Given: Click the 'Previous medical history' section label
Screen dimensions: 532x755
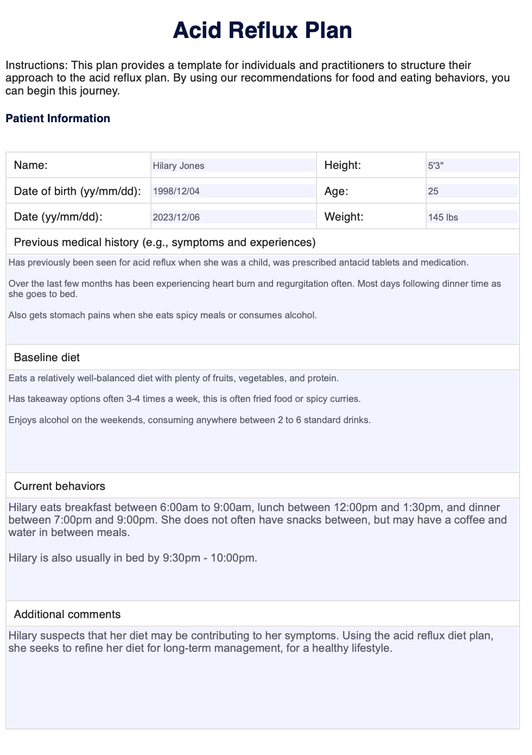Looking at the screenshot, I should (164, 242).
